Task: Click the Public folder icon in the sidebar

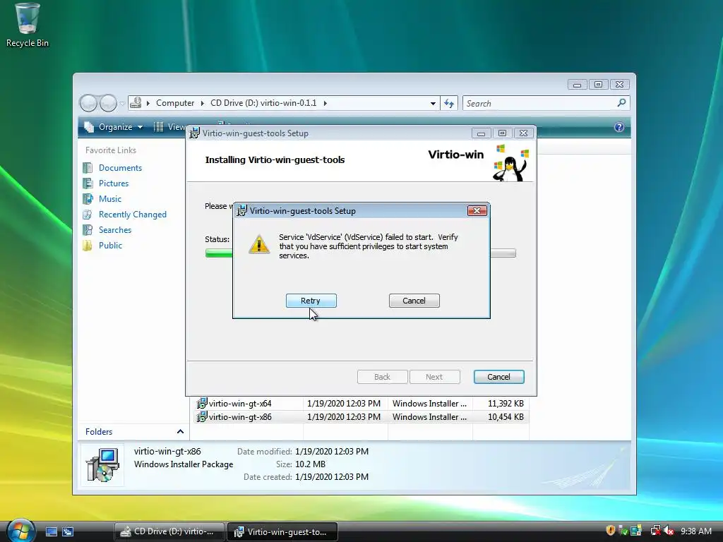Action: tap(88, 245)
